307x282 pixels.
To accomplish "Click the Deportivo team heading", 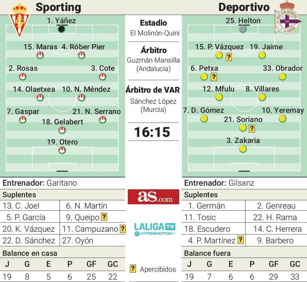I will [244, 7].
